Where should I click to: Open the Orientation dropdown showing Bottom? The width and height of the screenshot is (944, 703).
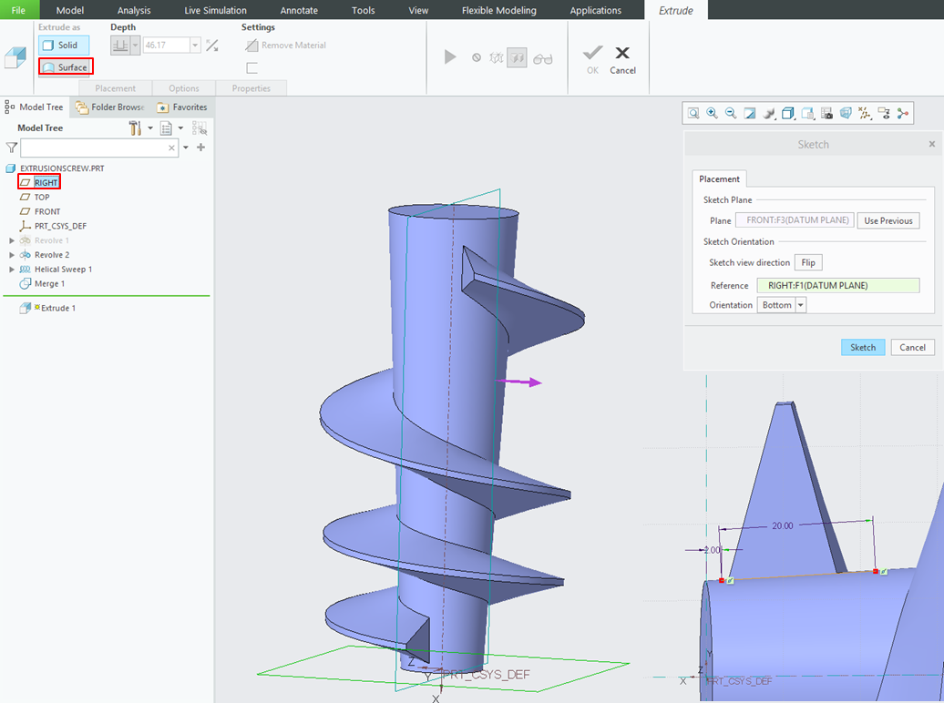pyautogui.click(x=801, y=305)
